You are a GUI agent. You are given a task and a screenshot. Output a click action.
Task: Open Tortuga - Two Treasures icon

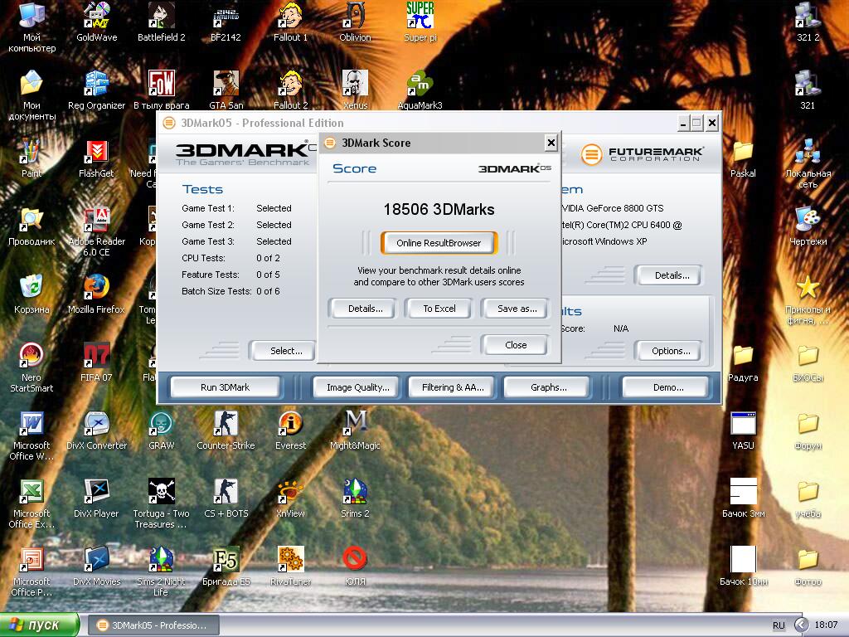tap(162, 503)
